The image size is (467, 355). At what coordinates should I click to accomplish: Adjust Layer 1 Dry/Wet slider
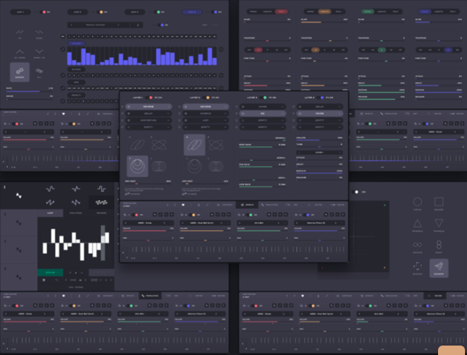coord(148,184)
